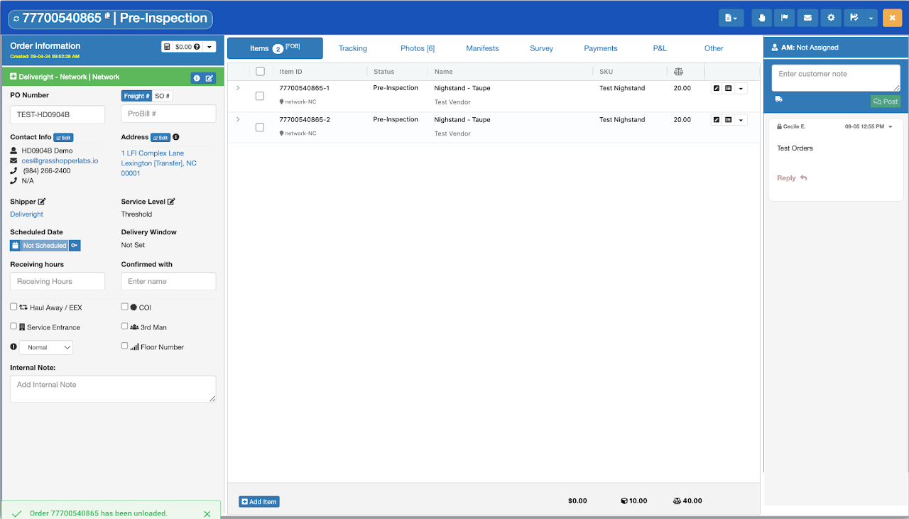Image resolution: width=909 pixels, height=519 pixels.
Task: Open the ces@grasshopperlabs.io email link
Action: pos(60,160)
